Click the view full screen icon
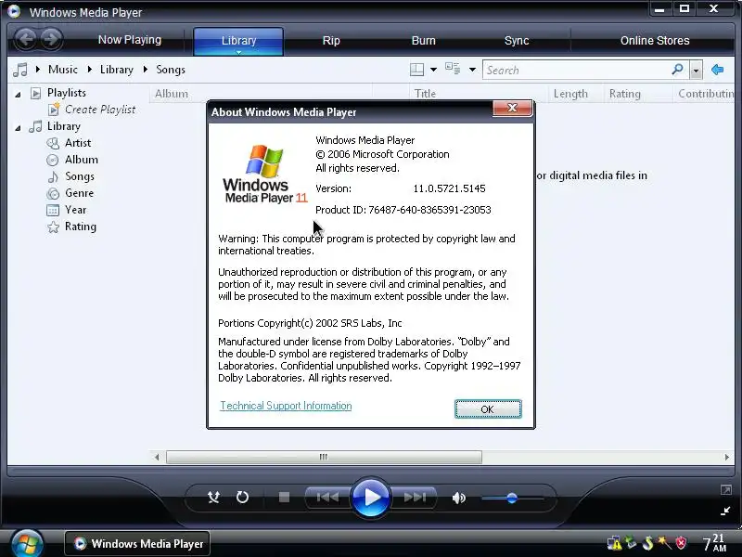 [726, 490]
